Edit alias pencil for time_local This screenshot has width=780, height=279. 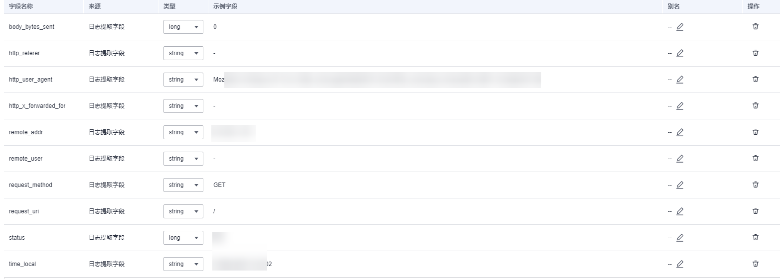(680, 264)
